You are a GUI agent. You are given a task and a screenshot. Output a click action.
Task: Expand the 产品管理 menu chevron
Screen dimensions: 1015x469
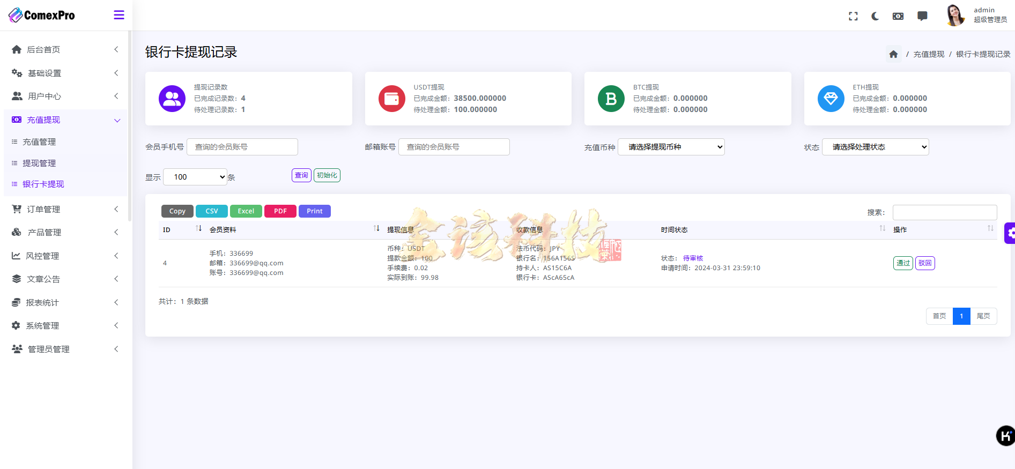pos(116,232)
